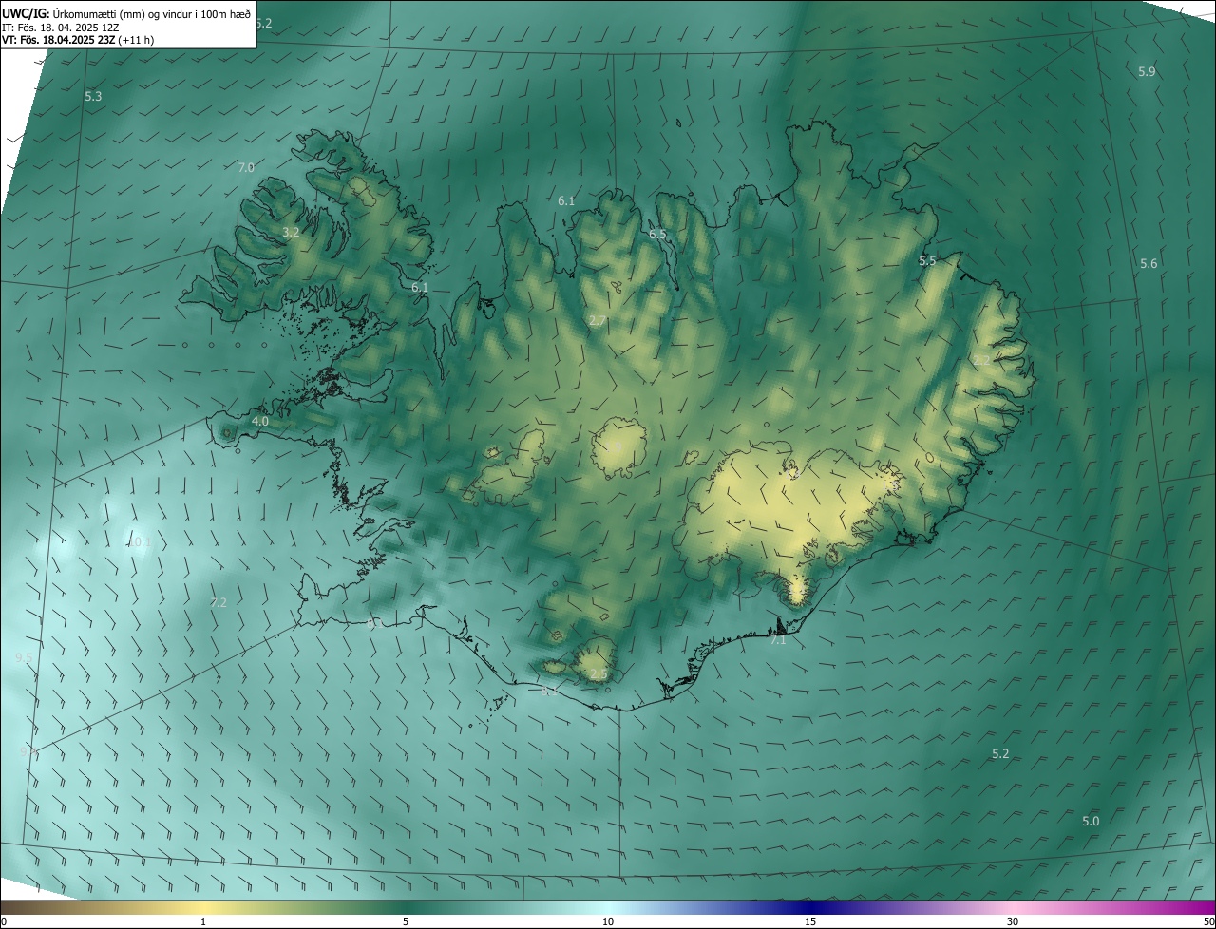Click the 50 tick label on colorbar
The width and height of the screenshot is (1216, 929).
pyautogui.click(x=1207, y=921)
